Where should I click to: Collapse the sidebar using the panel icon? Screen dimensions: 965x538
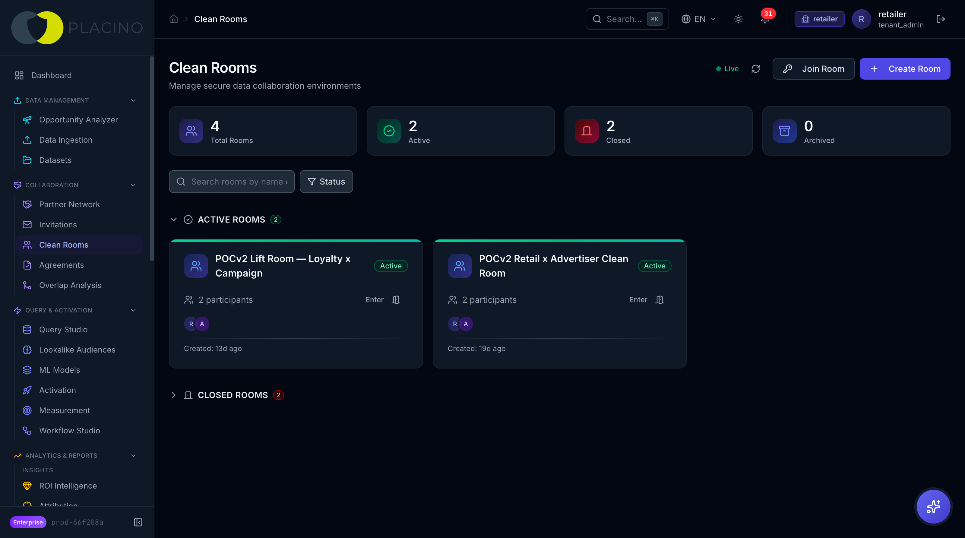[x=138, y=522]
